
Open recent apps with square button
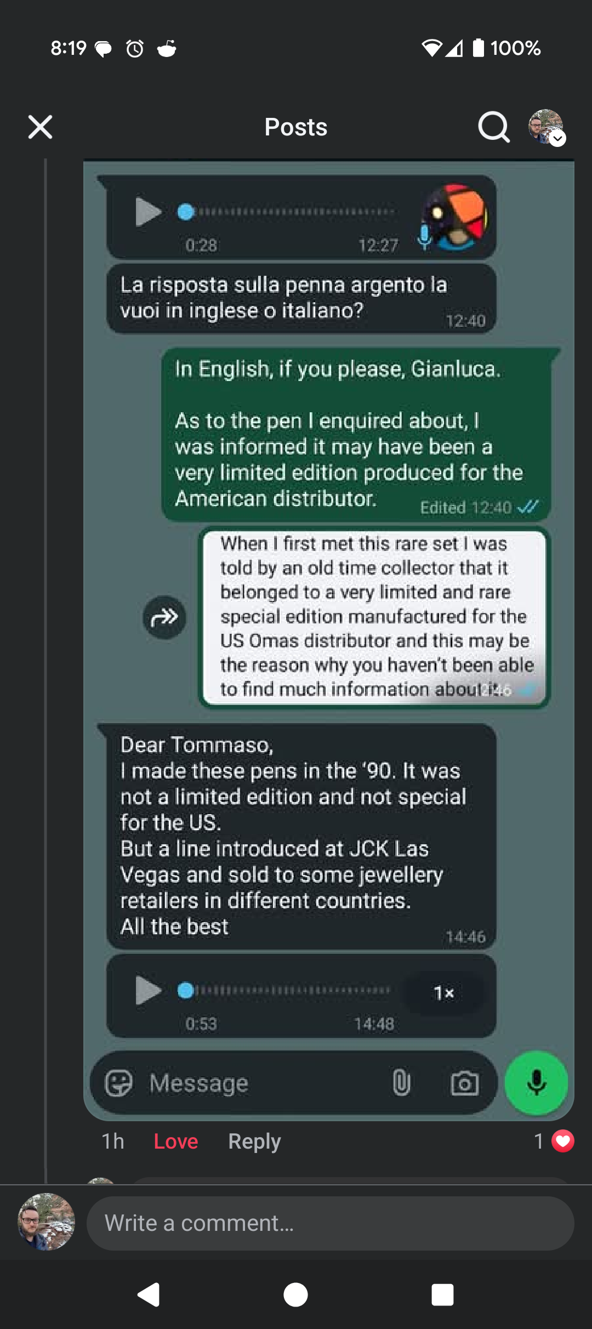coord(442,1295)
